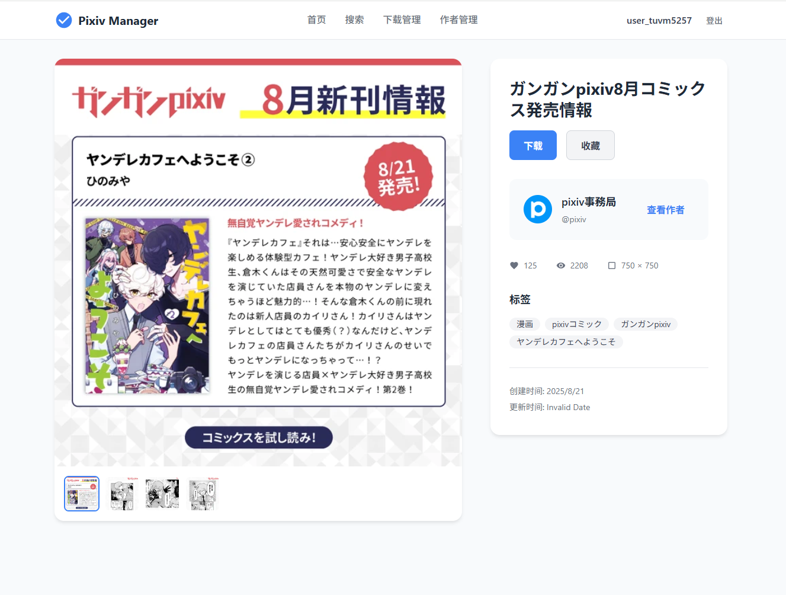
Task: Click the dimensions square icon
Action: (612, 265)
